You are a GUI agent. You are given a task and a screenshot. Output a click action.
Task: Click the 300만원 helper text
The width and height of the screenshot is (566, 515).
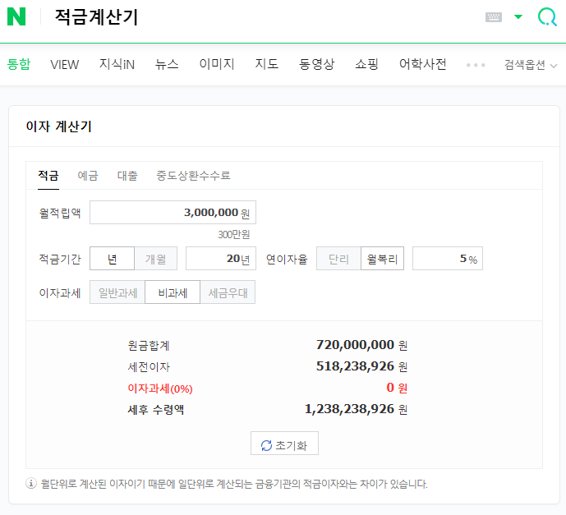click(x=234, y=235)
